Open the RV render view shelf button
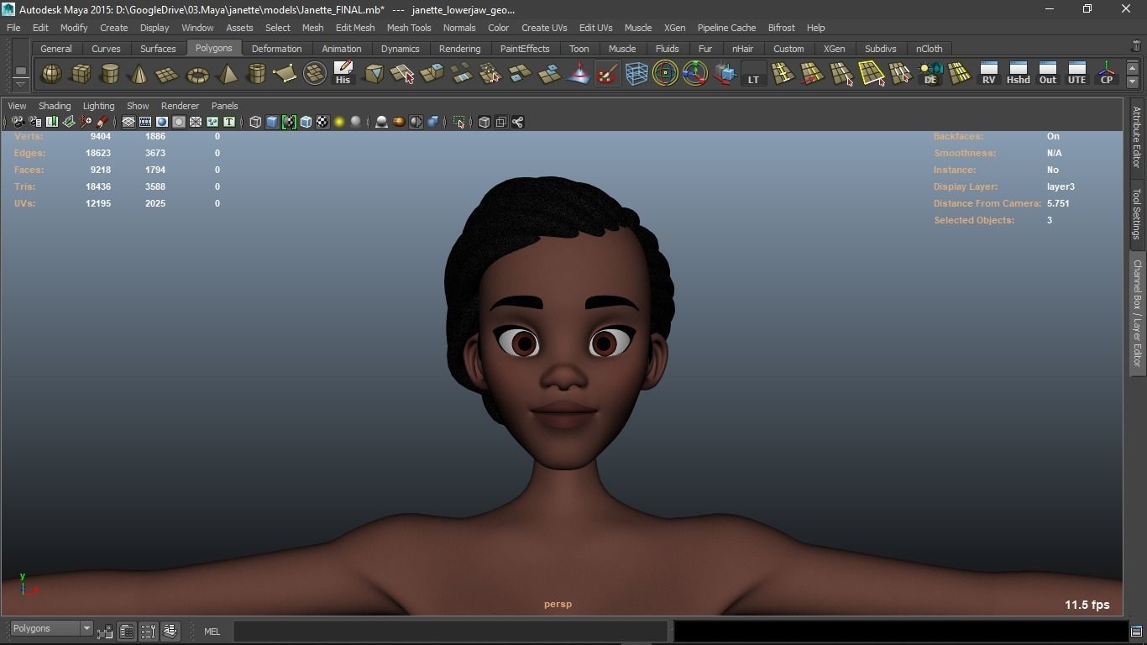This screenshot has height=645, width=1147. pos(988,74)
